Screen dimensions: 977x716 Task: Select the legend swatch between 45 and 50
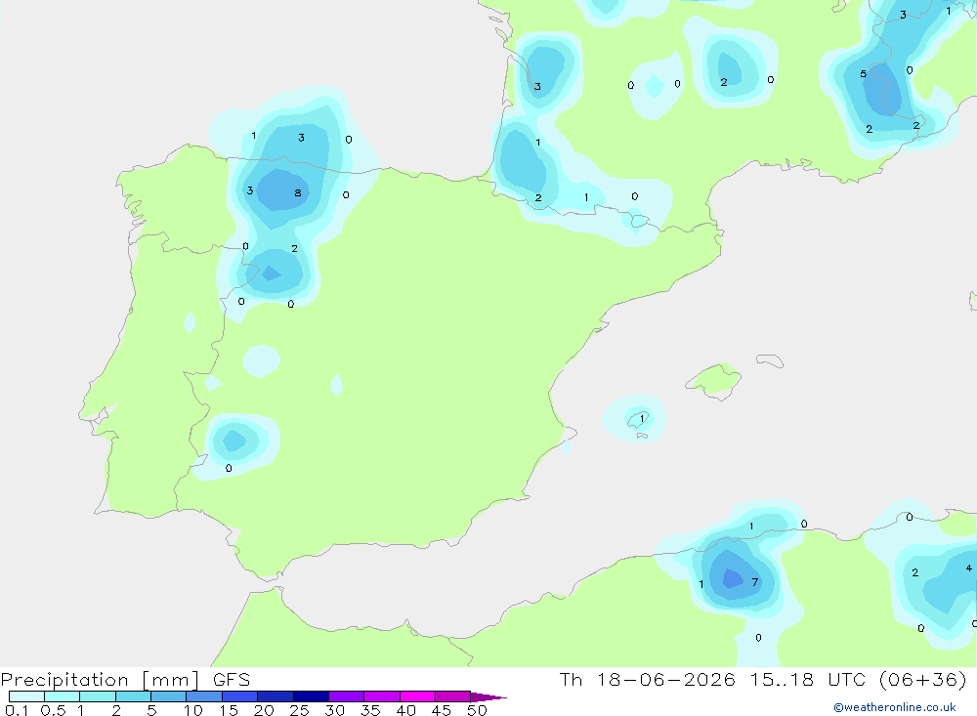tap(453, 696)
